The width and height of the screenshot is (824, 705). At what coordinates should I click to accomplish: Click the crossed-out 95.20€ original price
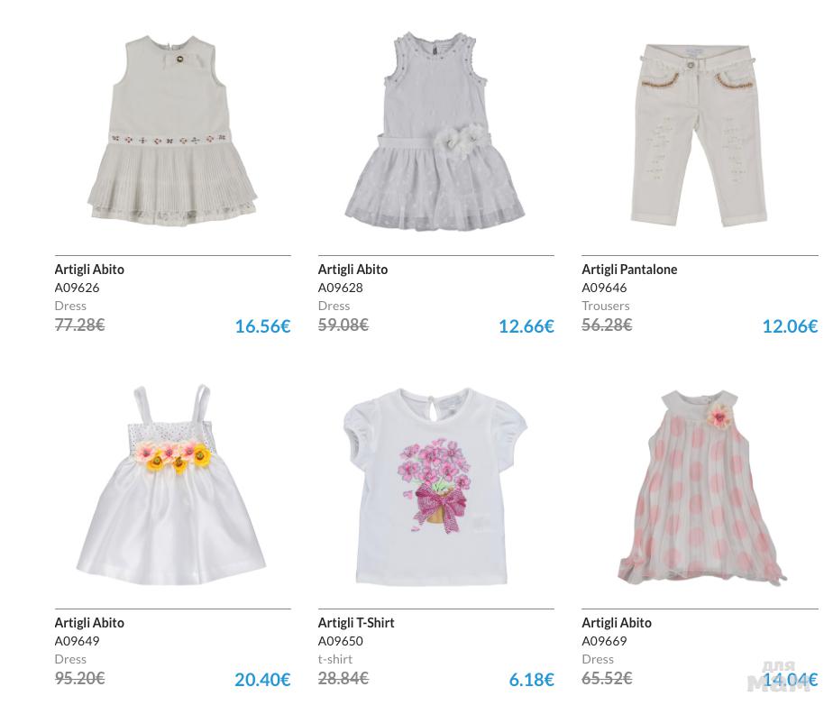[x=80, y=678]
